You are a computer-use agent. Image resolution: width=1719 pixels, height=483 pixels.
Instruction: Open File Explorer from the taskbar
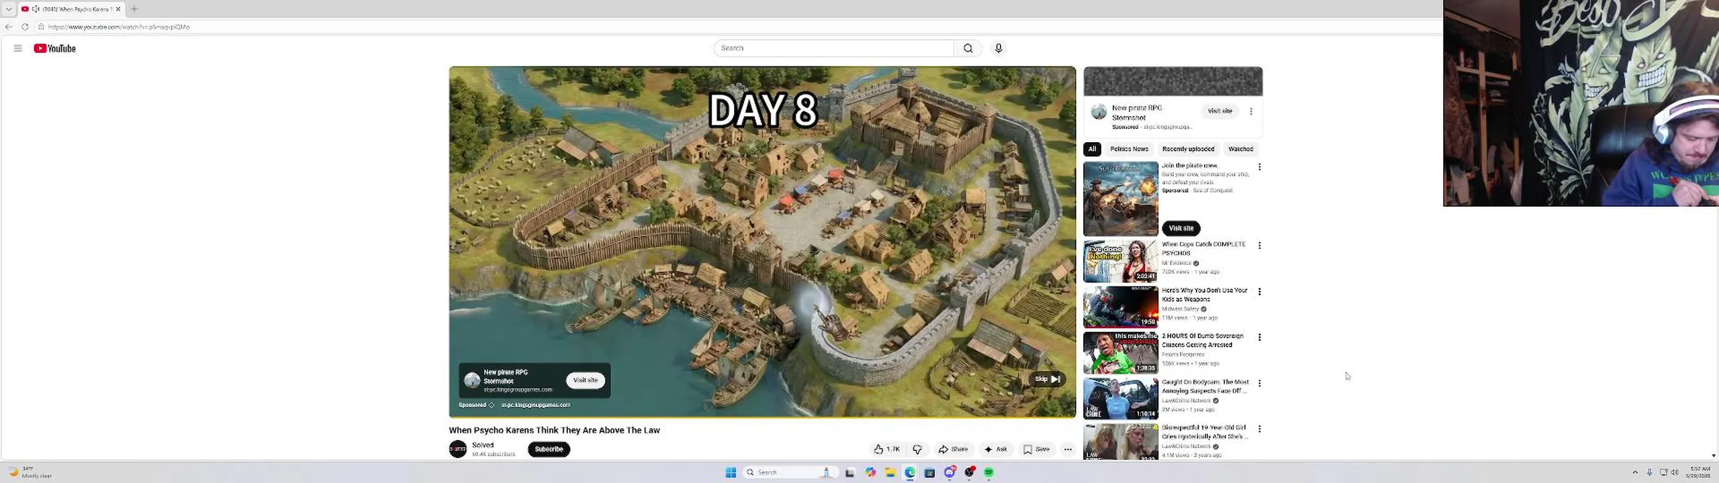point(890,473)
